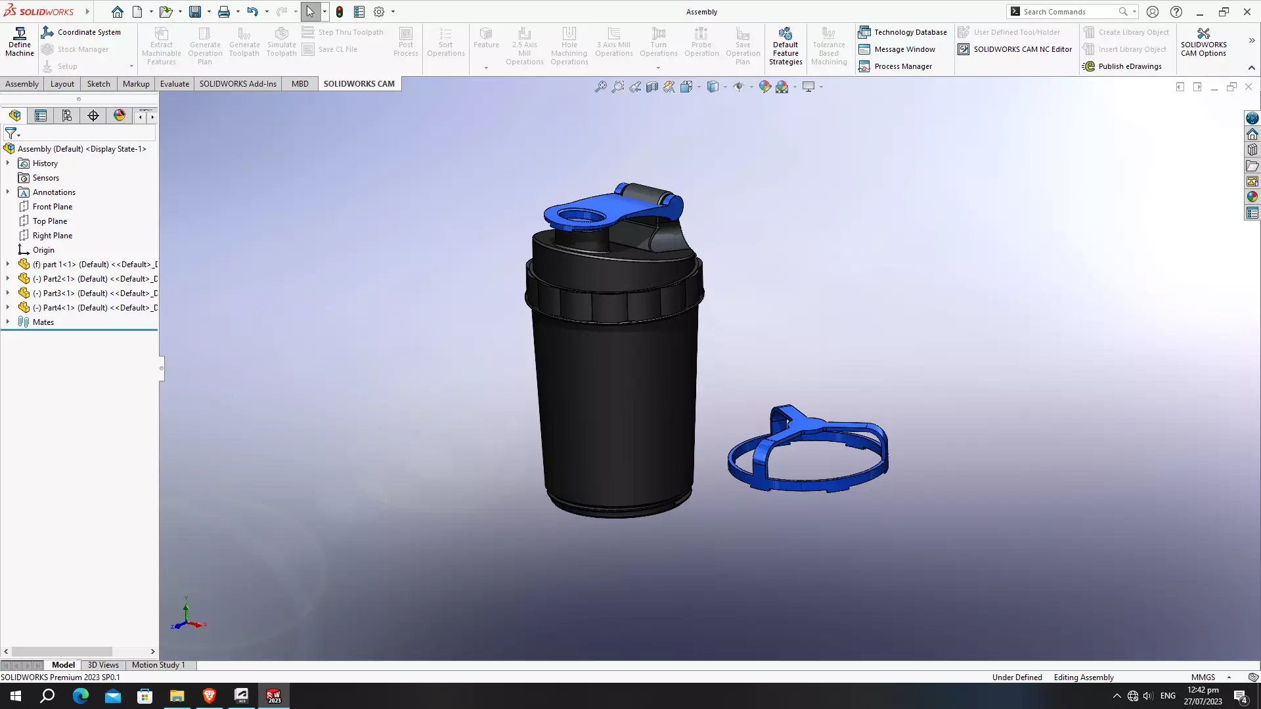The image size is (1261, 709).
Task: Open the MMGS unit system dropdown
Action: point(1229,677)
